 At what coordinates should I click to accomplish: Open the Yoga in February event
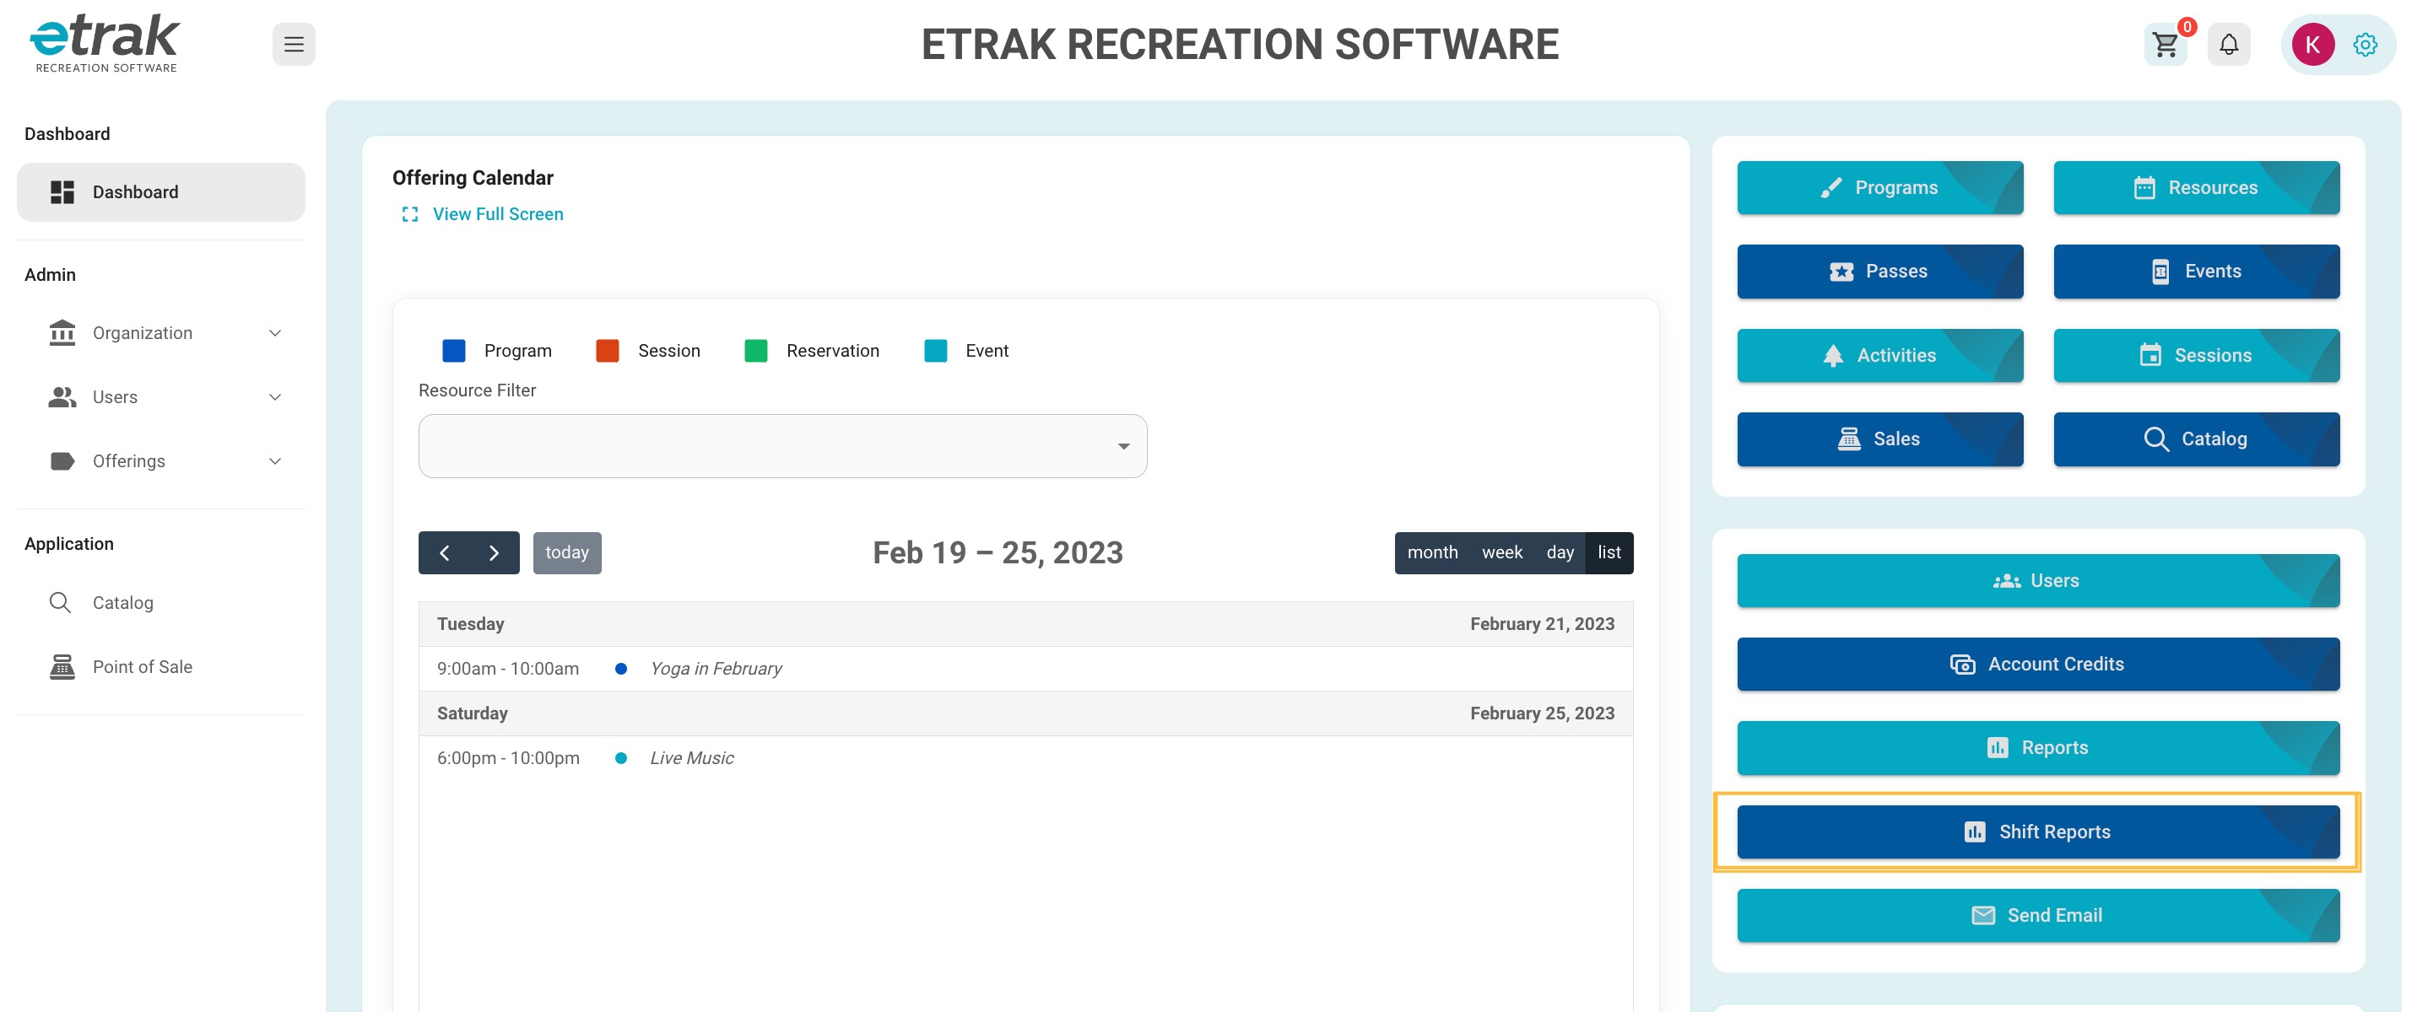click(x=716, y=669)
